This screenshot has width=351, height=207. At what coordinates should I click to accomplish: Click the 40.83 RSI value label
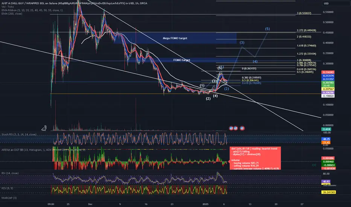point(326,181)
